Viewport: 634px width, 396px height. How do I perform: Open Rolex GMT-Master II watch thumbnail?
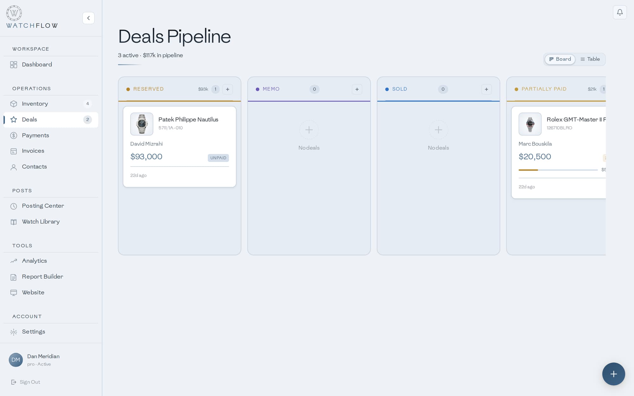click(x=530, y=124)
